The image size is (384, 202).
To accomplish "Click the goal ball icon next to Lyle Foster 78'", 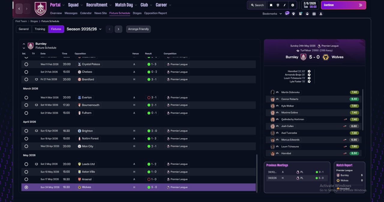I will click(x=309, y=81).
